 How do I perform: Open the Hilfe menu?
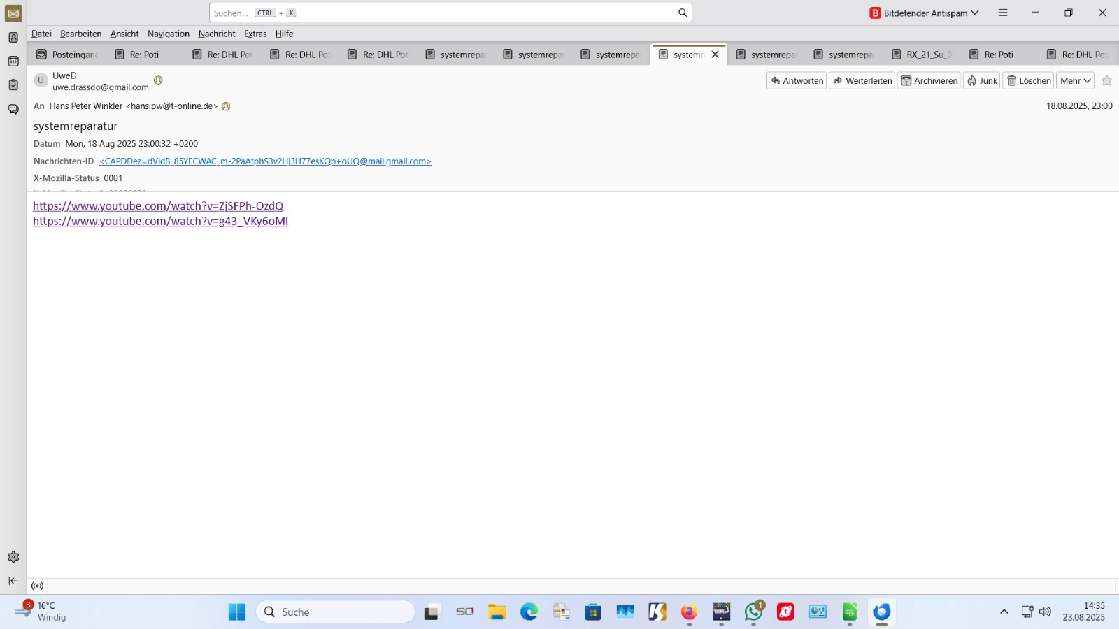point(284,34)
